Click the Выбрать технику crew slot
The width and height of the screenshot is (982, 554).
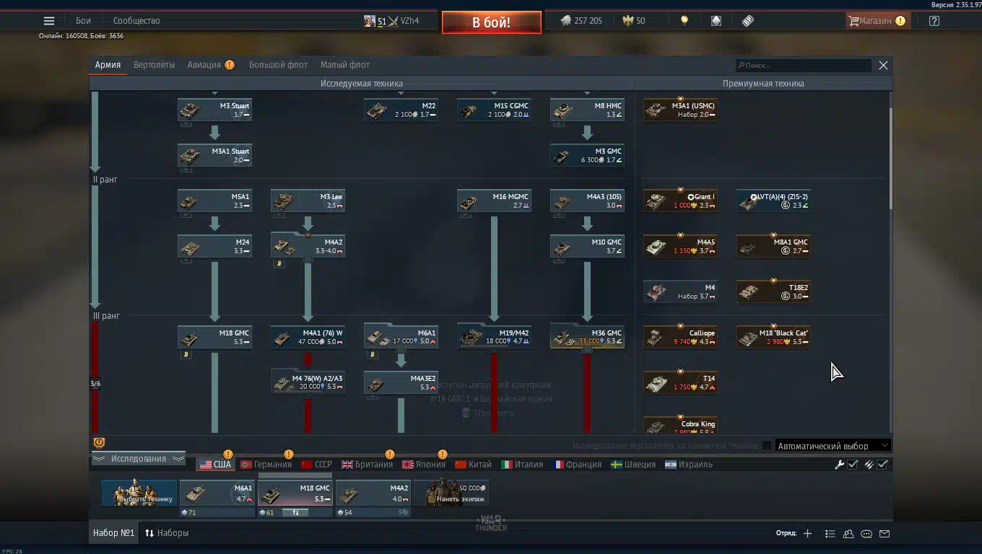pyautogui.click(x=139, y=493)
